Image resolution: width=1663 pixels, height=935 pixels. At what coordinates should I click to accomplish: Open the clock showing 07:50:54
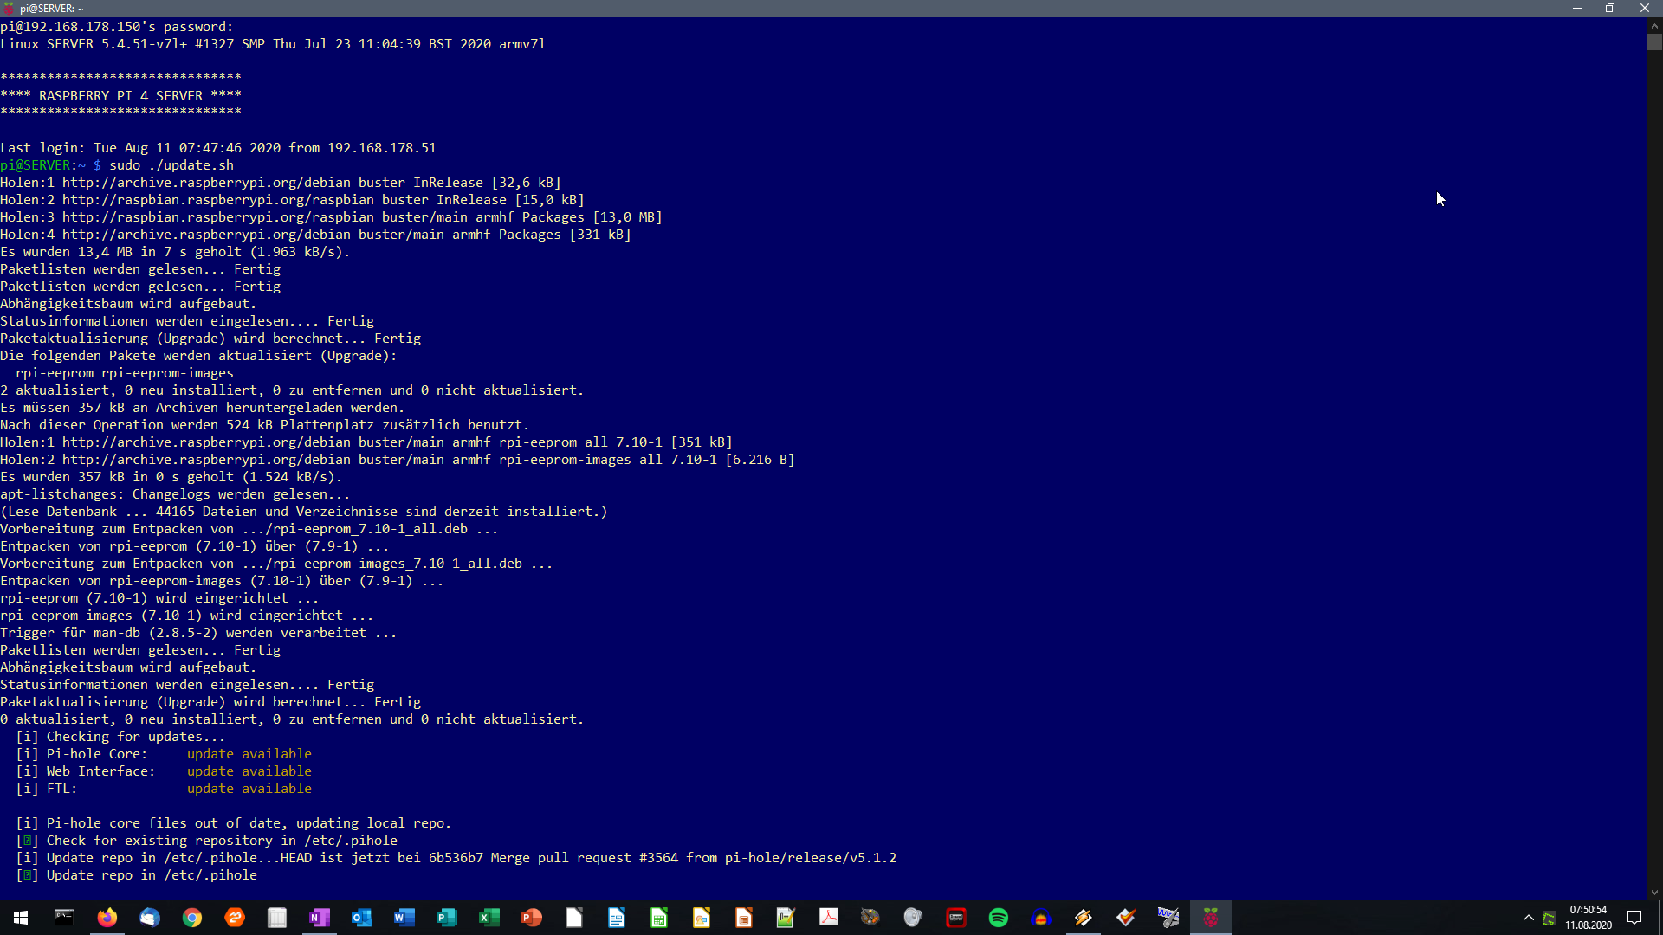(1588, 918)
